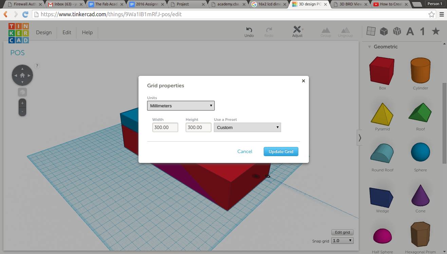
Task: Orbit view right with the right arrow
Action: [x=30, y=76]
